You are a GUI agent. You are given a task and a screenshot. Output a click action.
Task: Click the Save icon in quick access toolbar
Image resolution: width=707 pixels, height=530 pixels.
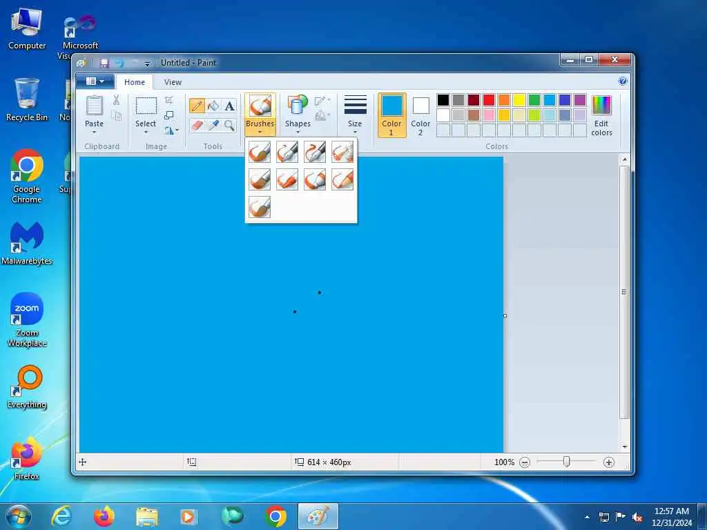coord(105,63)
